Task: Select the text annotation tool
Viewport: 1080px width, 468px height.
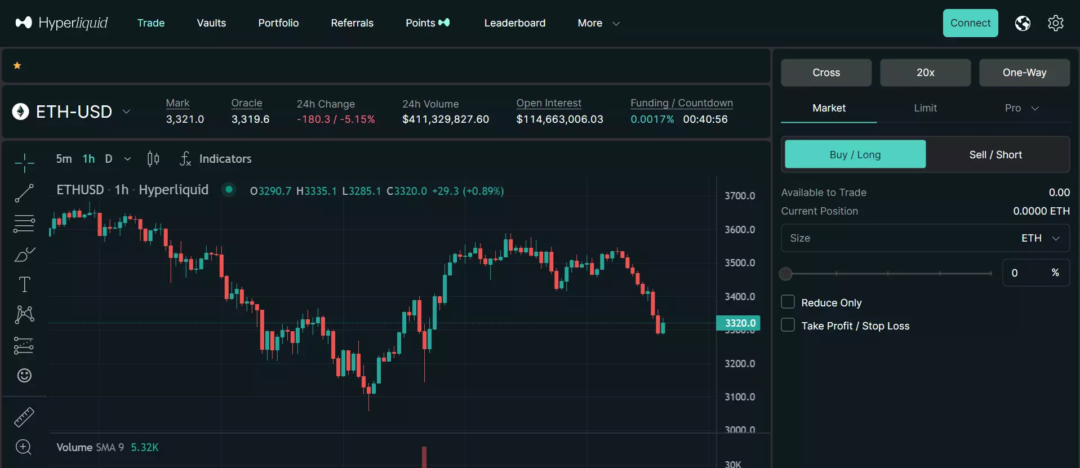Action: 24,284
